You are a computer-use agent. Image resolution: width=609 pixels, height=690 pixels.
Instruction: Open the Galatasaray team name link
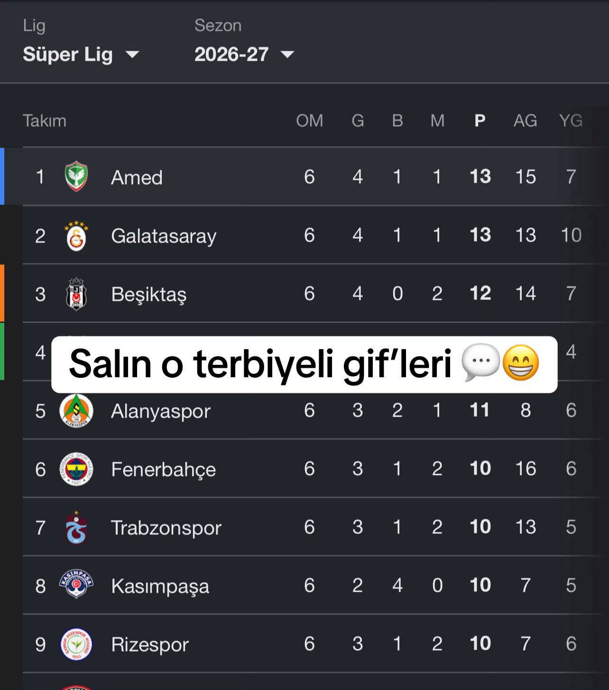click(x=164, y=236)
